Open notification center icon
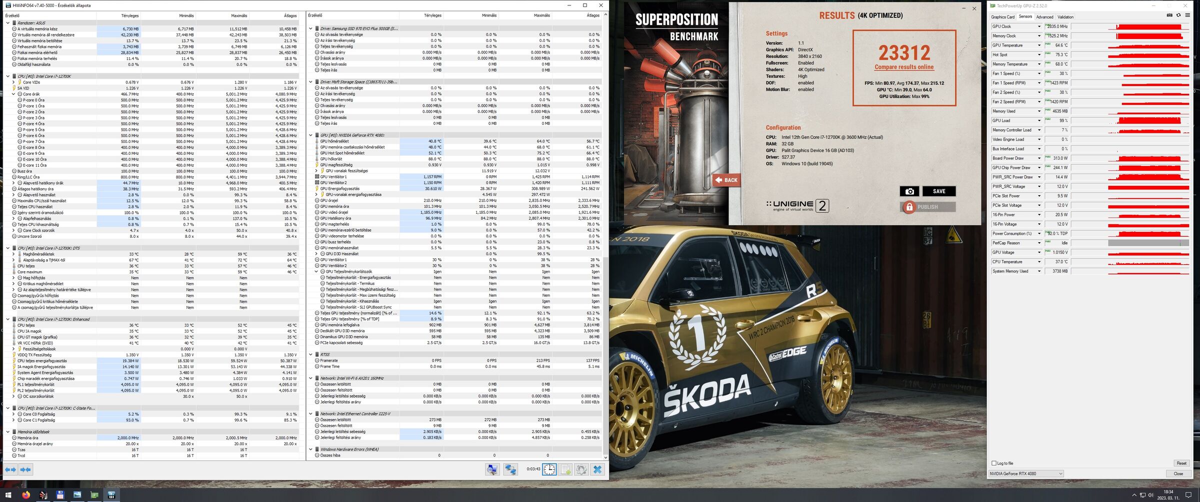 1188,495
